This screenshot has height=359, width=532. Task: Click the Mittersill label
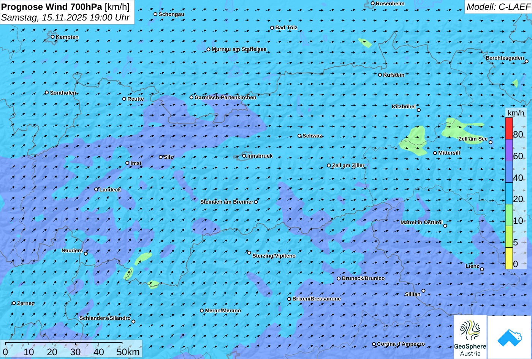pos(449,153)
